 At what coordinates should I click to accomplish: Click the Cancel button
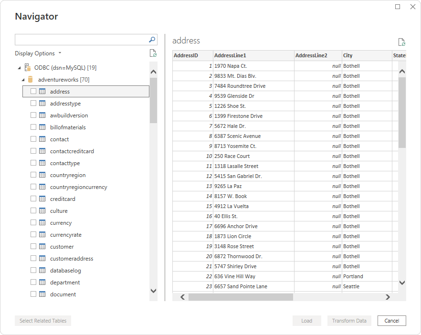coord(391,321)
